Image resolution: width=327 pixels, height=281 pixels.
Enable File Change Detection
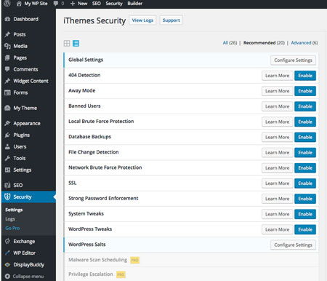[x=305, y=153]
